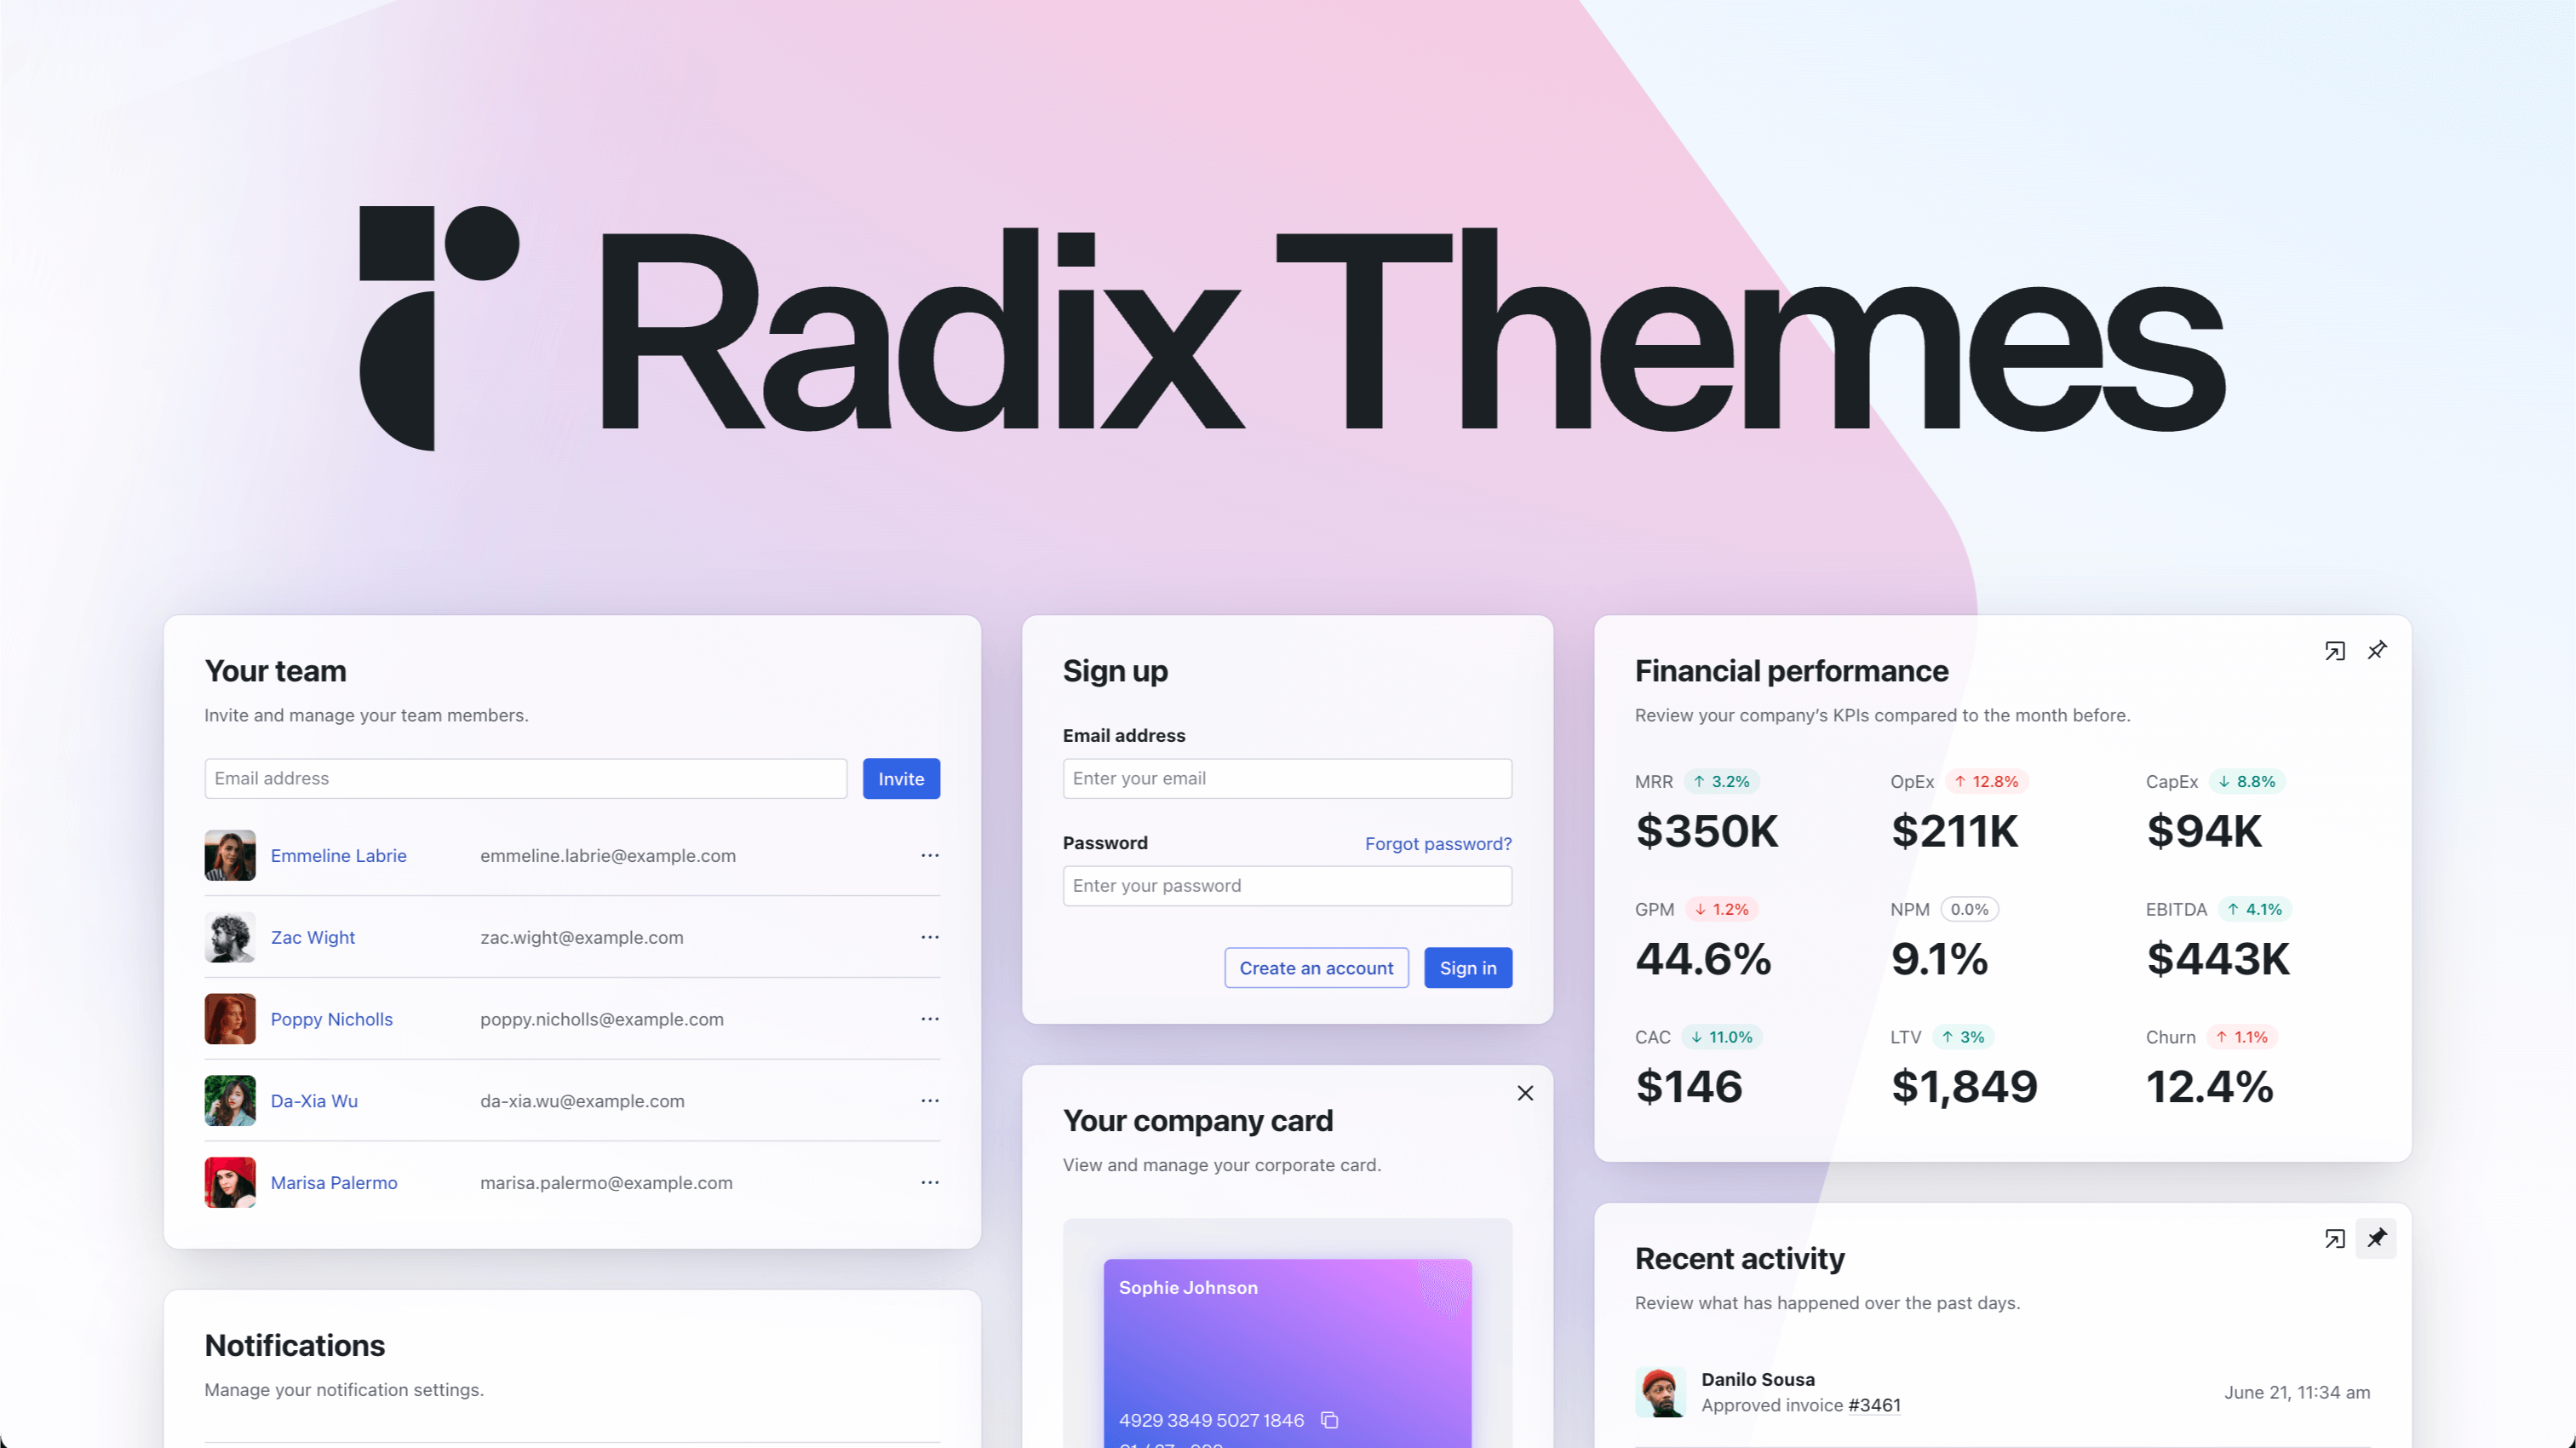
Task: Click the email address input field in Sign up
Action: click(x=1286, y=777)
